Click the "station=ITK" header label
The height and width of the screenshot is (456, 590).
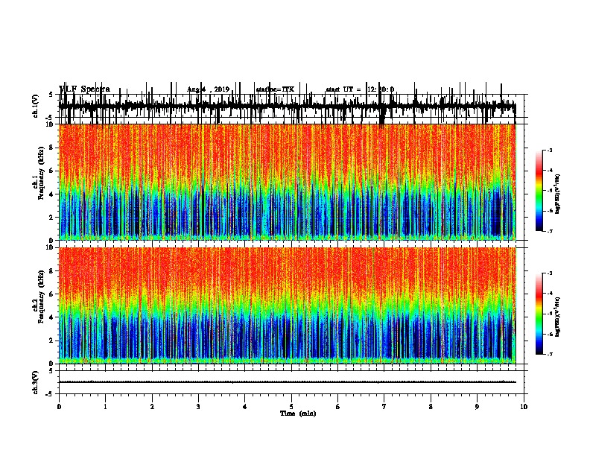point(275,89)
